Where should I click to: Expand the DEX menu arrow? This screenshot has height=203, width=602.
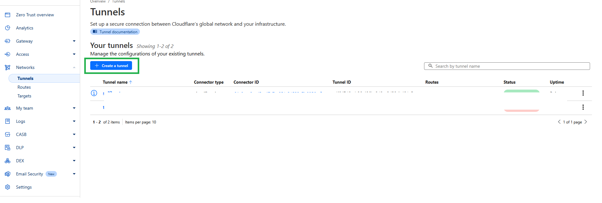click(74, 161)
